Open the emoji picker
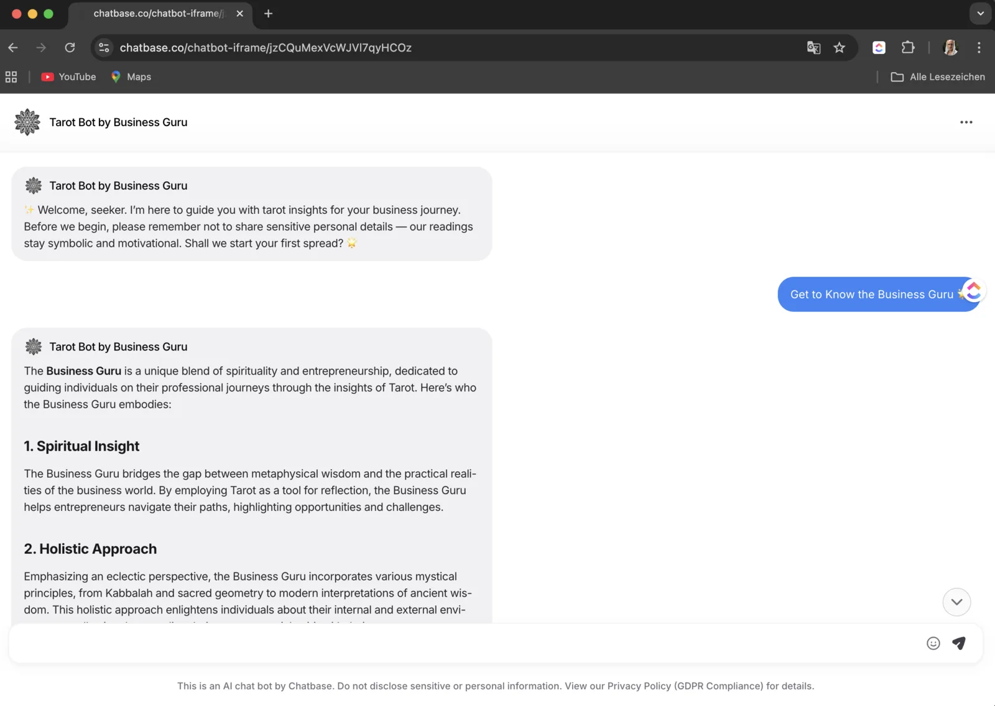This screenshot has width=995, height=706. (x=933, y=643)
